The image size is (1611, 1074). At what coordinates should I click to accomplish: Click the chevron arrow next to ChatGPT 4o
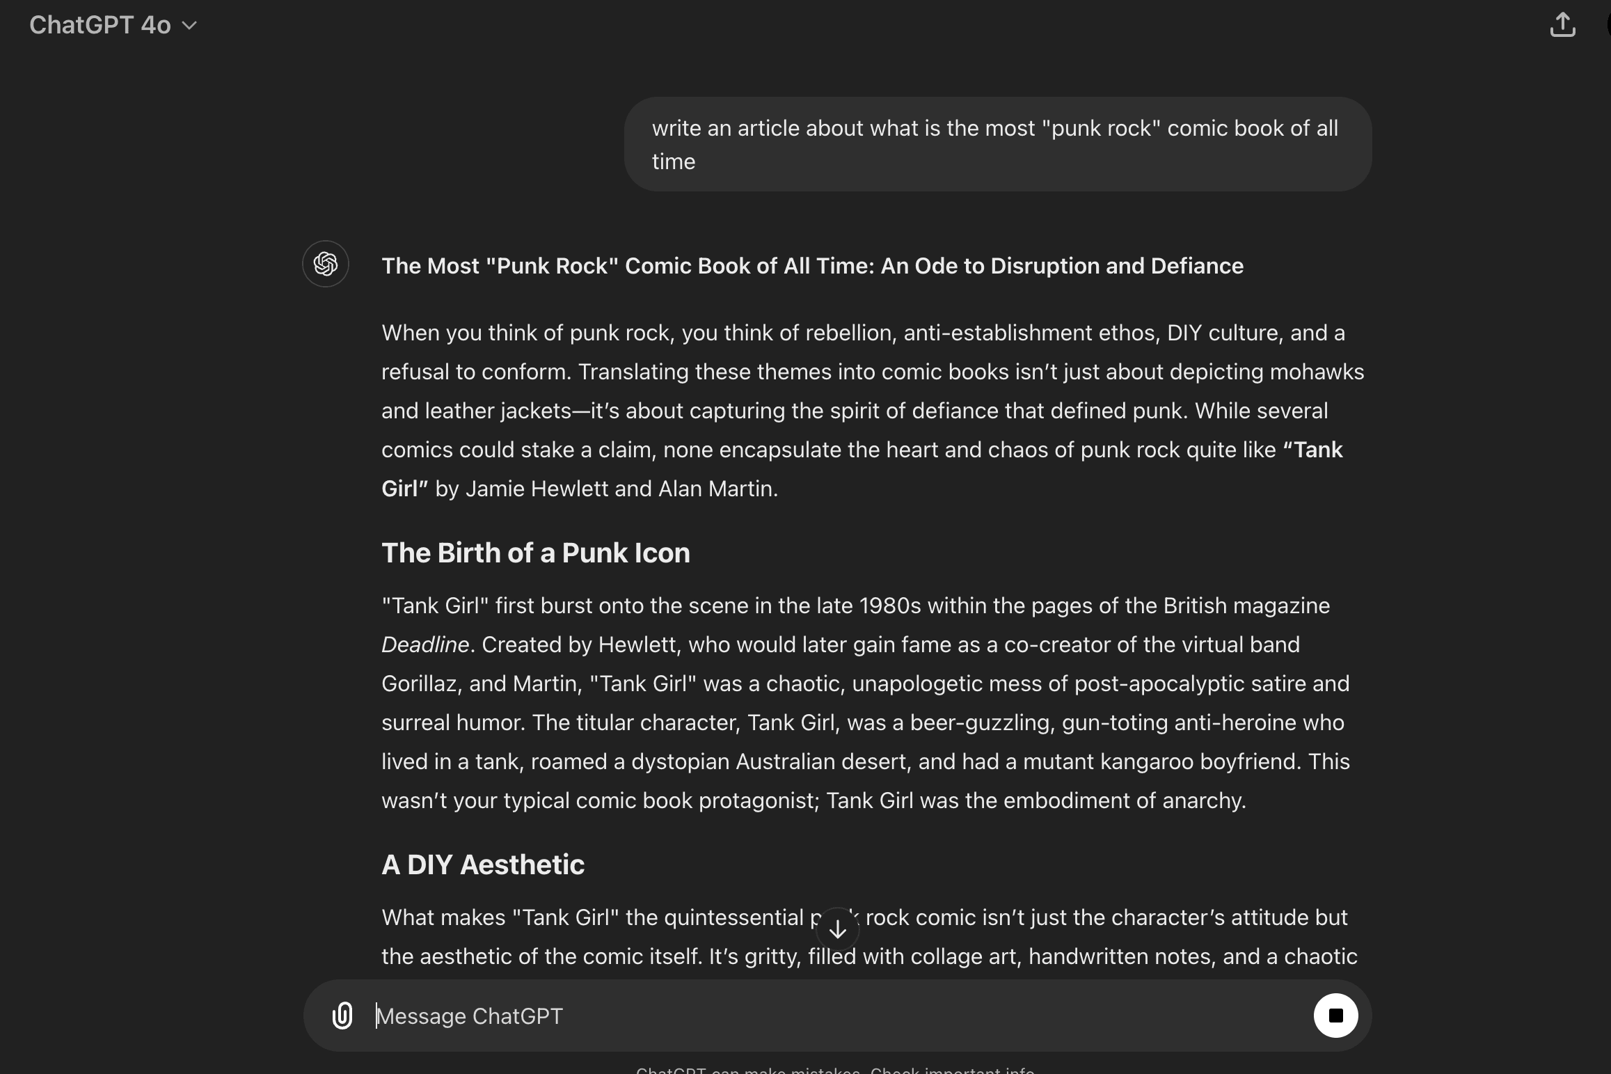tap(189, 26)
